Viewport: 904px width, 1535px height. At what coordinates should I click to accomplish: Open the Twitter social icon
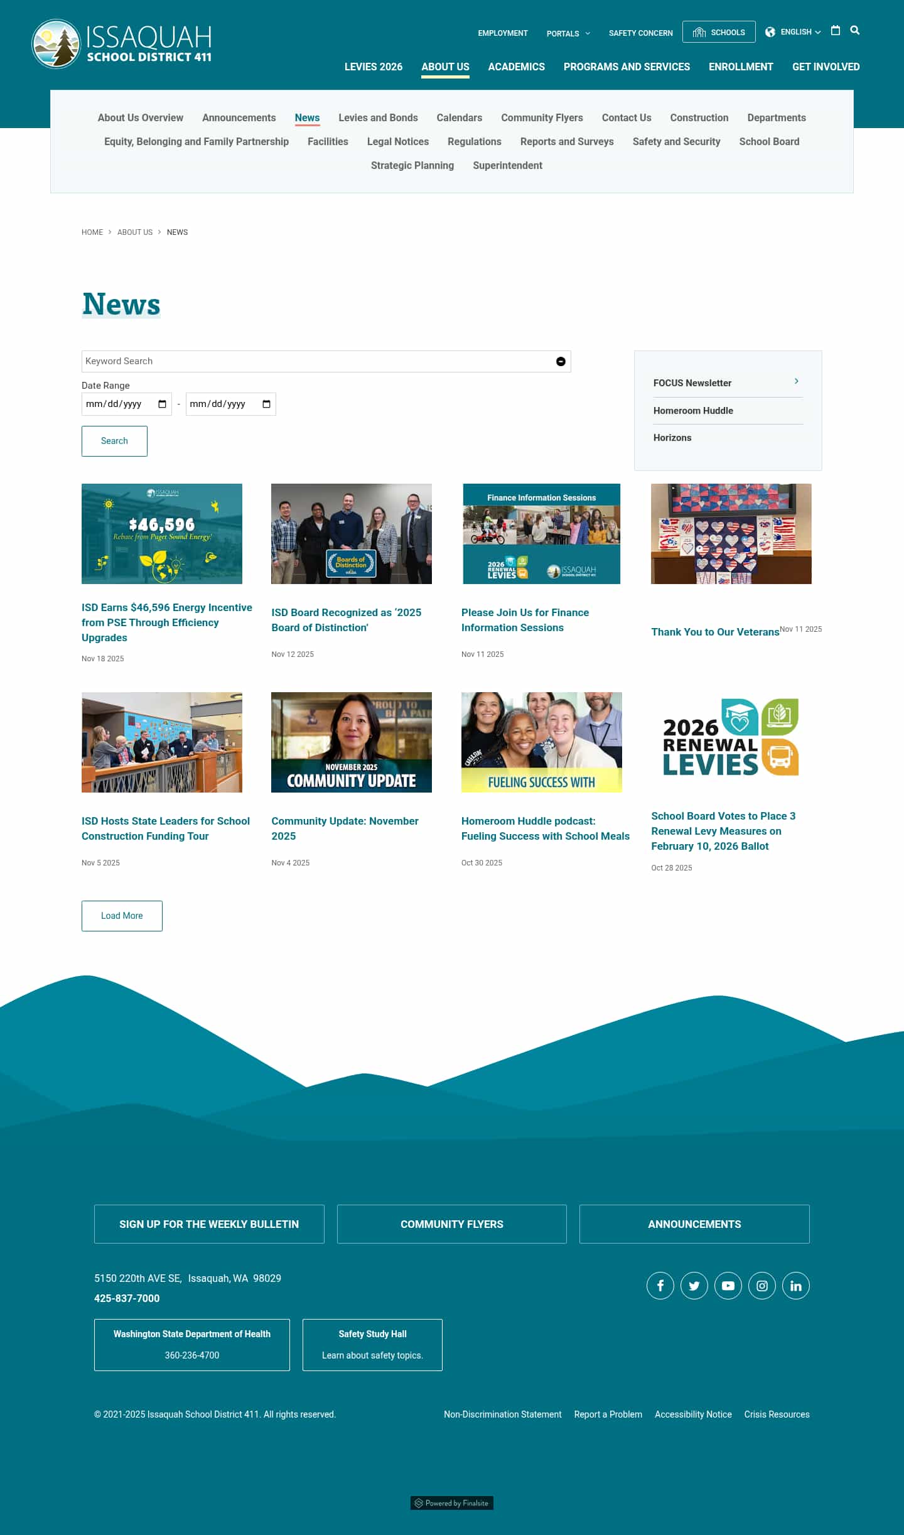coord(694,1286)
